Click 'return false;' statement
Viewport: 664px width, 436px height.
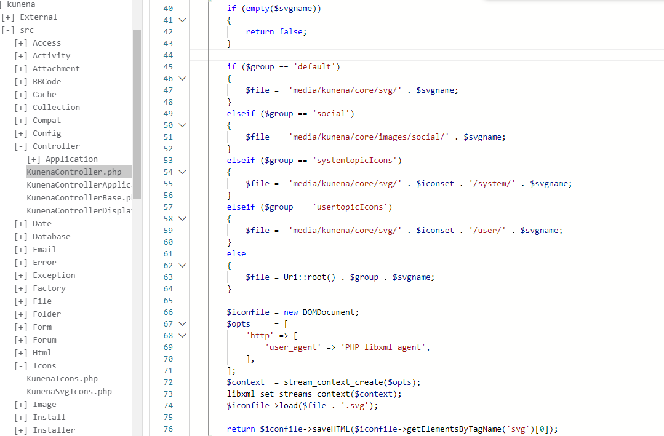click(276, 32)
